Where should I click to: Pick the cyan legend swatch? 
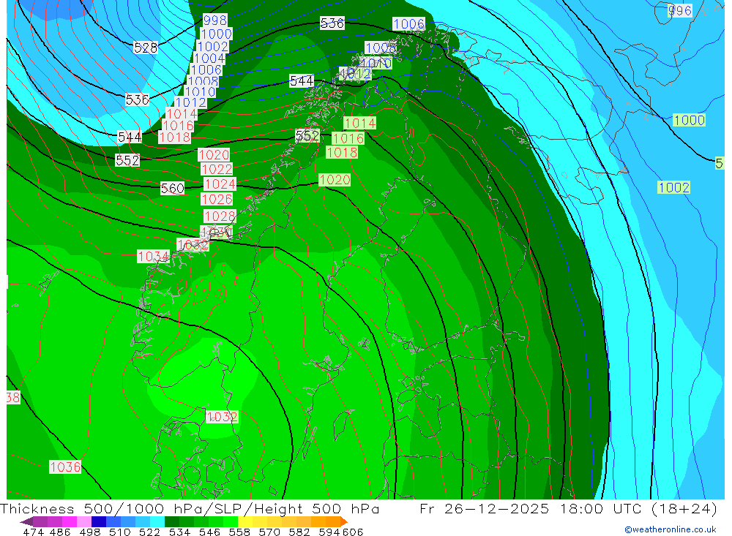coord(157,521)
